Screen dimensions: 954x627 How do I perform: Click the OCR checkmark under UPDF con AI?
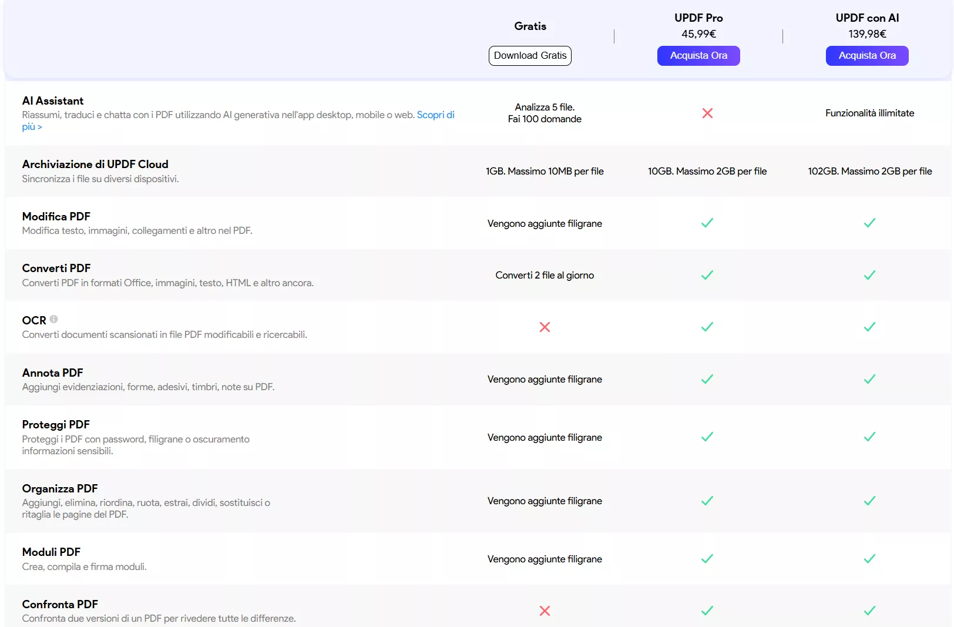pyautogui.click(x=870, y=327)
